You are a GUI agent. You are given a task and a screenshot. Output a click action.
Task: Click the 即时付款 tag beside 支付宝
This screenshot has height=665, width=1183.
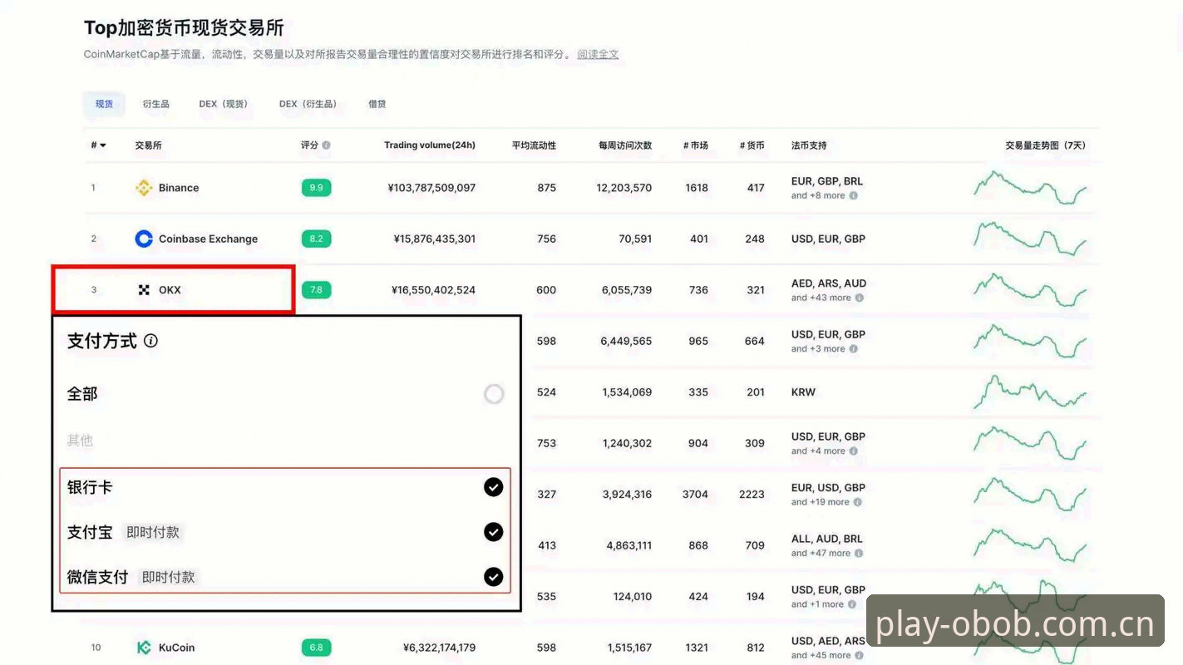[153, 532]
